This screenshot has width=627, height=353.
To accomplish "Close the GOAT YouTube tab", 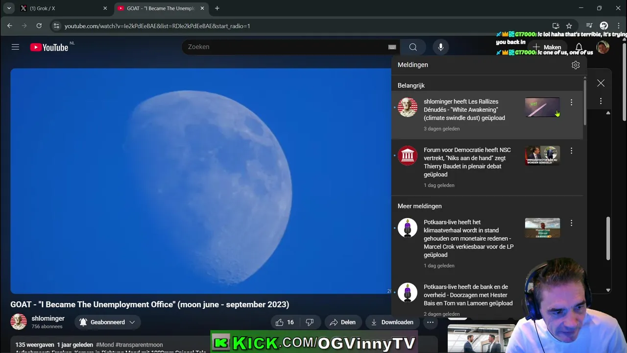I will pyautogui.click(x=202, y=8).
